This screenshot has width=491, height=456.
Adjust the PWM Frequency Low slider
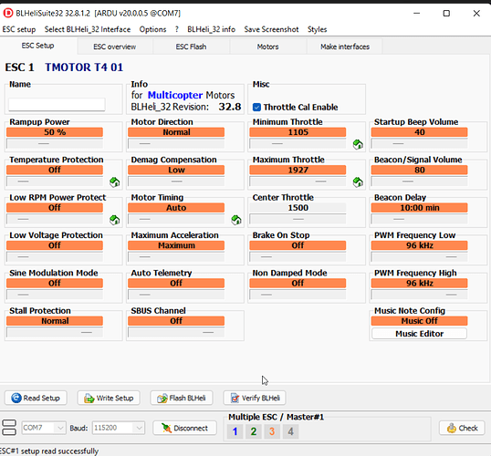point(419,257)
